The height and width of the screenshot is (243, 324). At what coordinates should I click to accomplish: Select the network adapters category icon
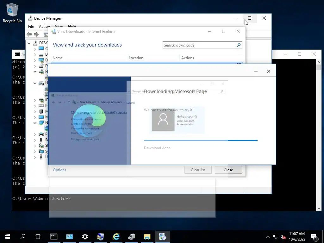coord(41,123)
